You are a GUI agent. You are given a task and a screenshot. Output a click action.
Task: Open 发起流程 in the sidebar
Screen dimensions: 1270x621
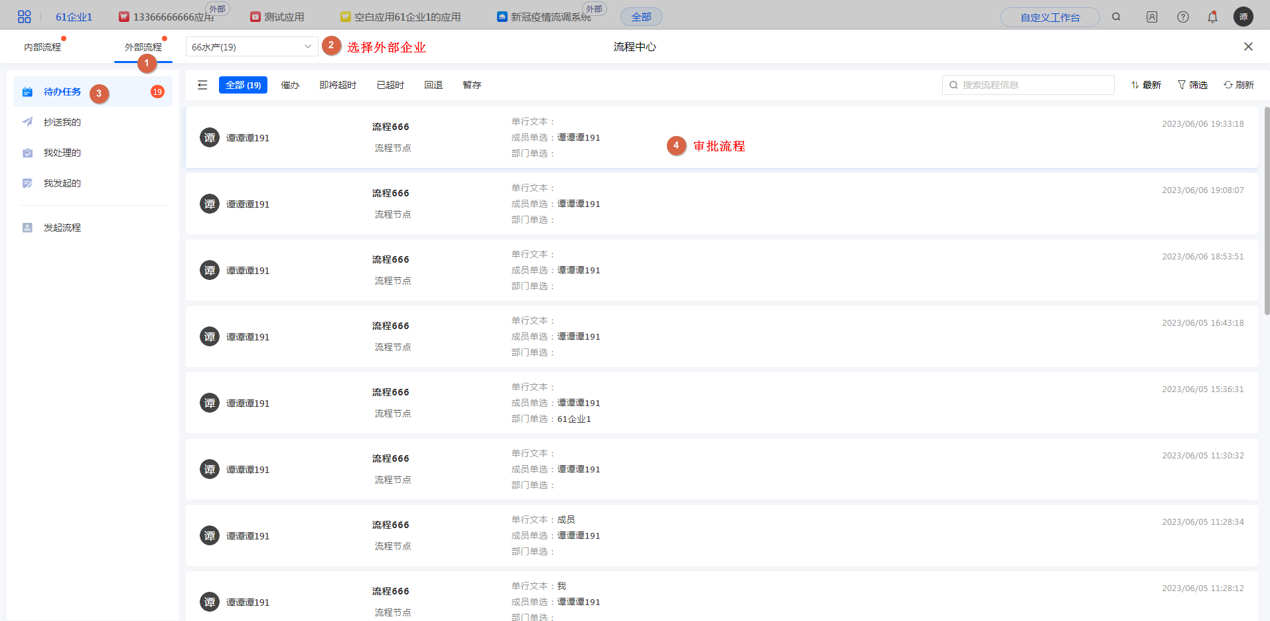[x=62, y=228]
